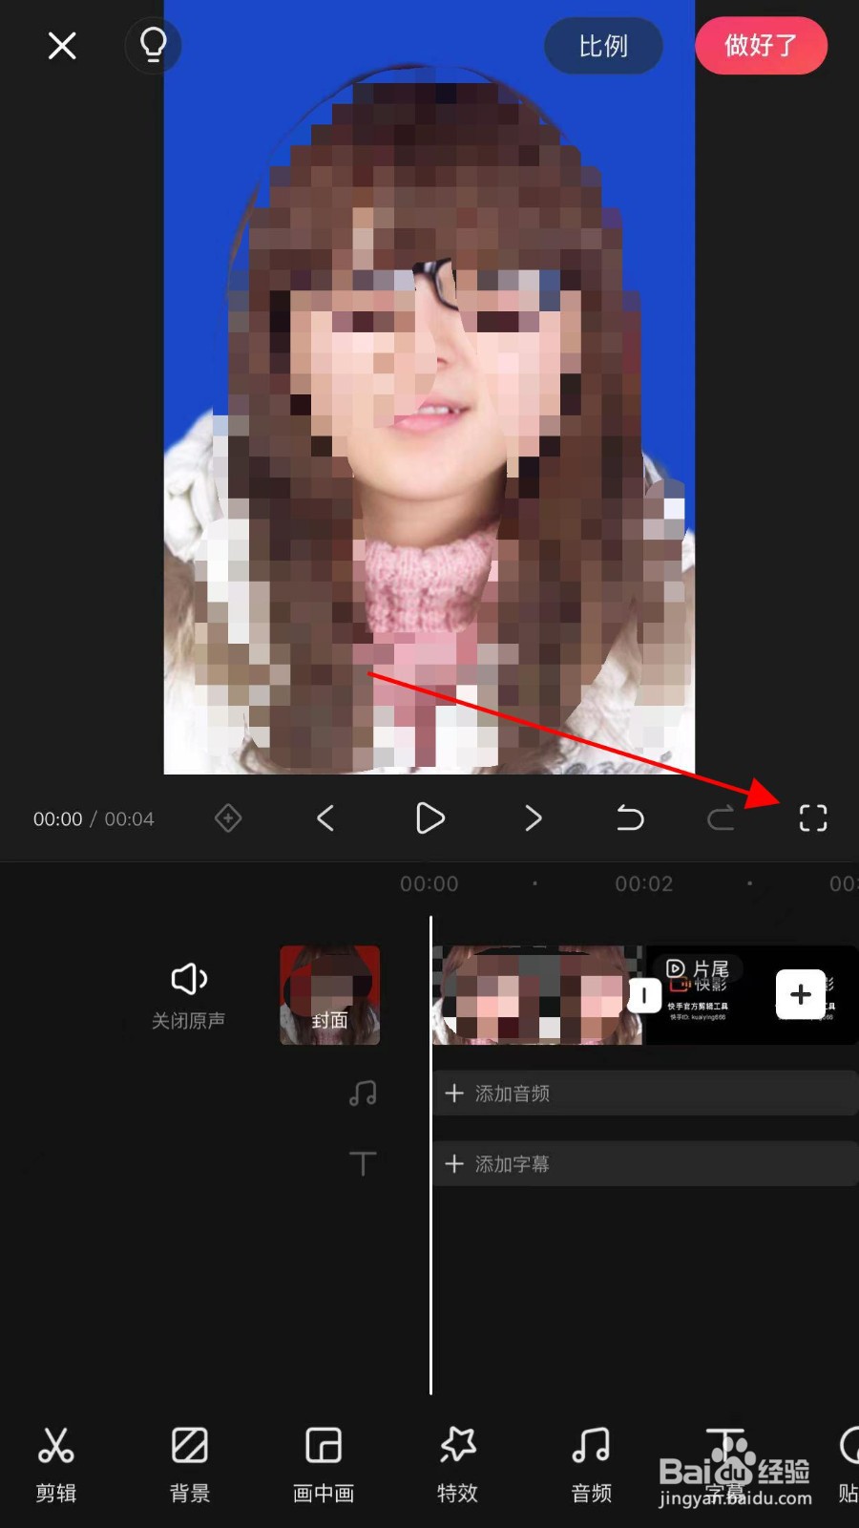Enter fullscreen preview mode
This screenshot has width=859, height=1528.
tap(813, 817)
